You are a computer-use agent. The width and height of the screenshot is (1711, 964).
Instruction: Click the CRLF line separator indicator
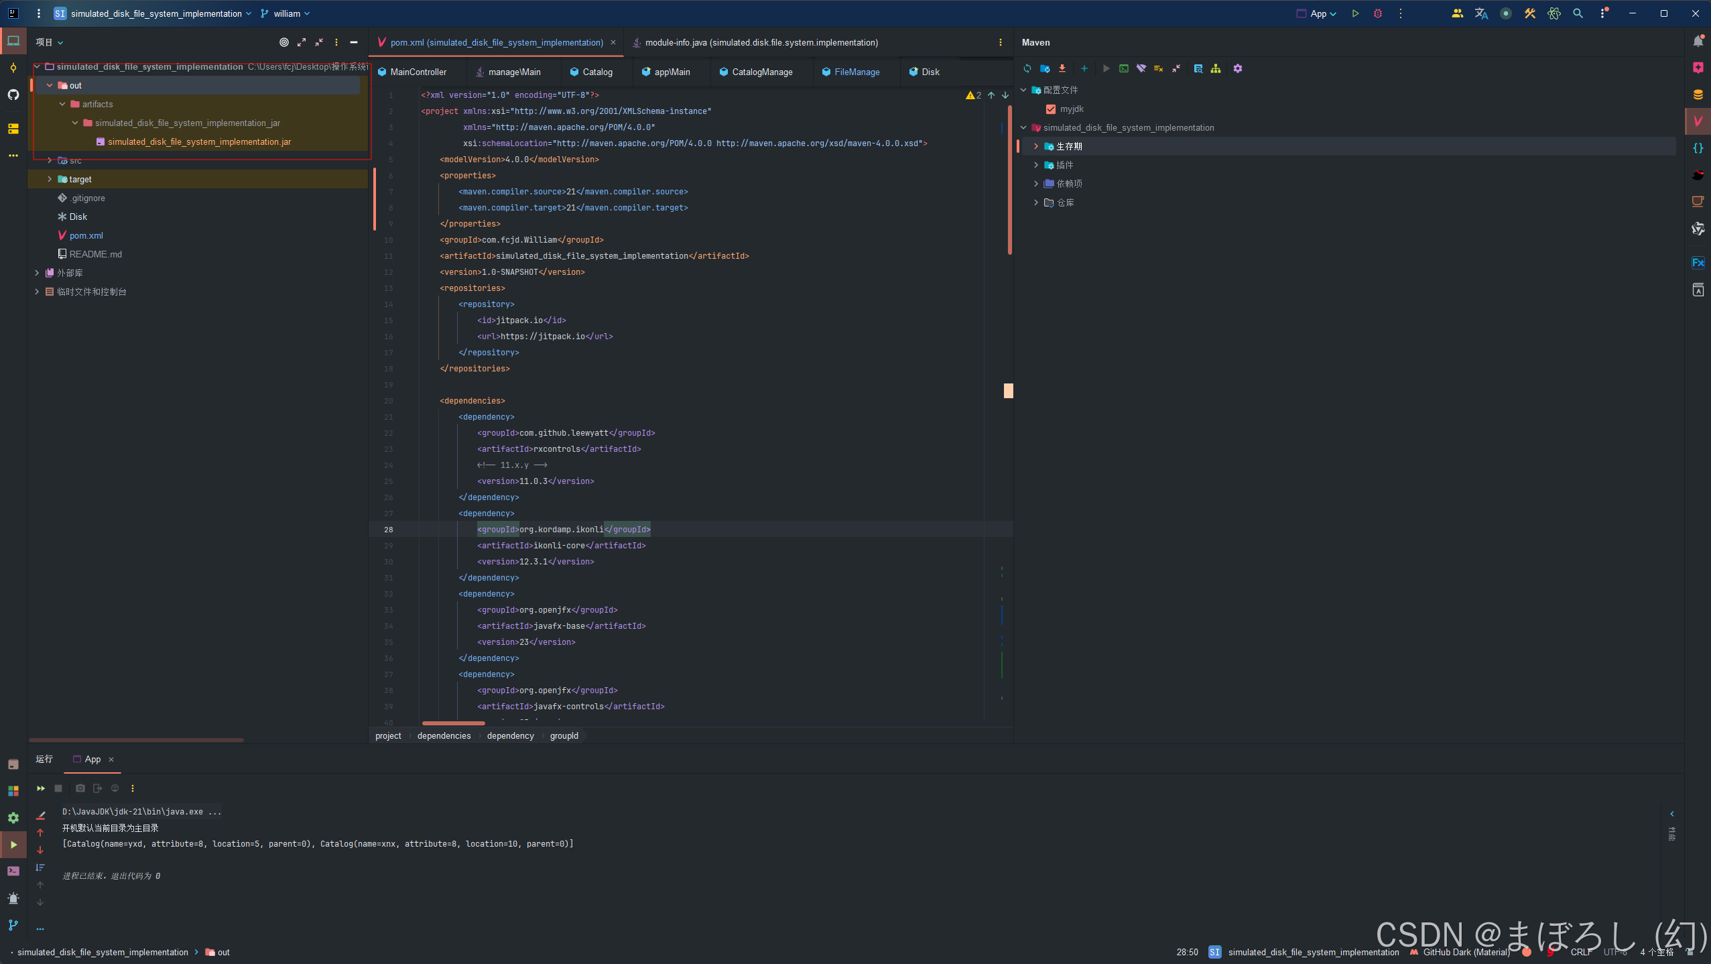tap(1580, 952)
